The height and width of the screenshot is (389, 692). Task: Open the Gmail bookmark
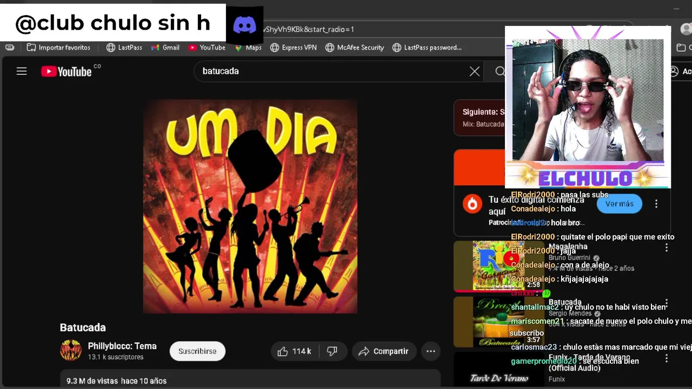[165, 48]
